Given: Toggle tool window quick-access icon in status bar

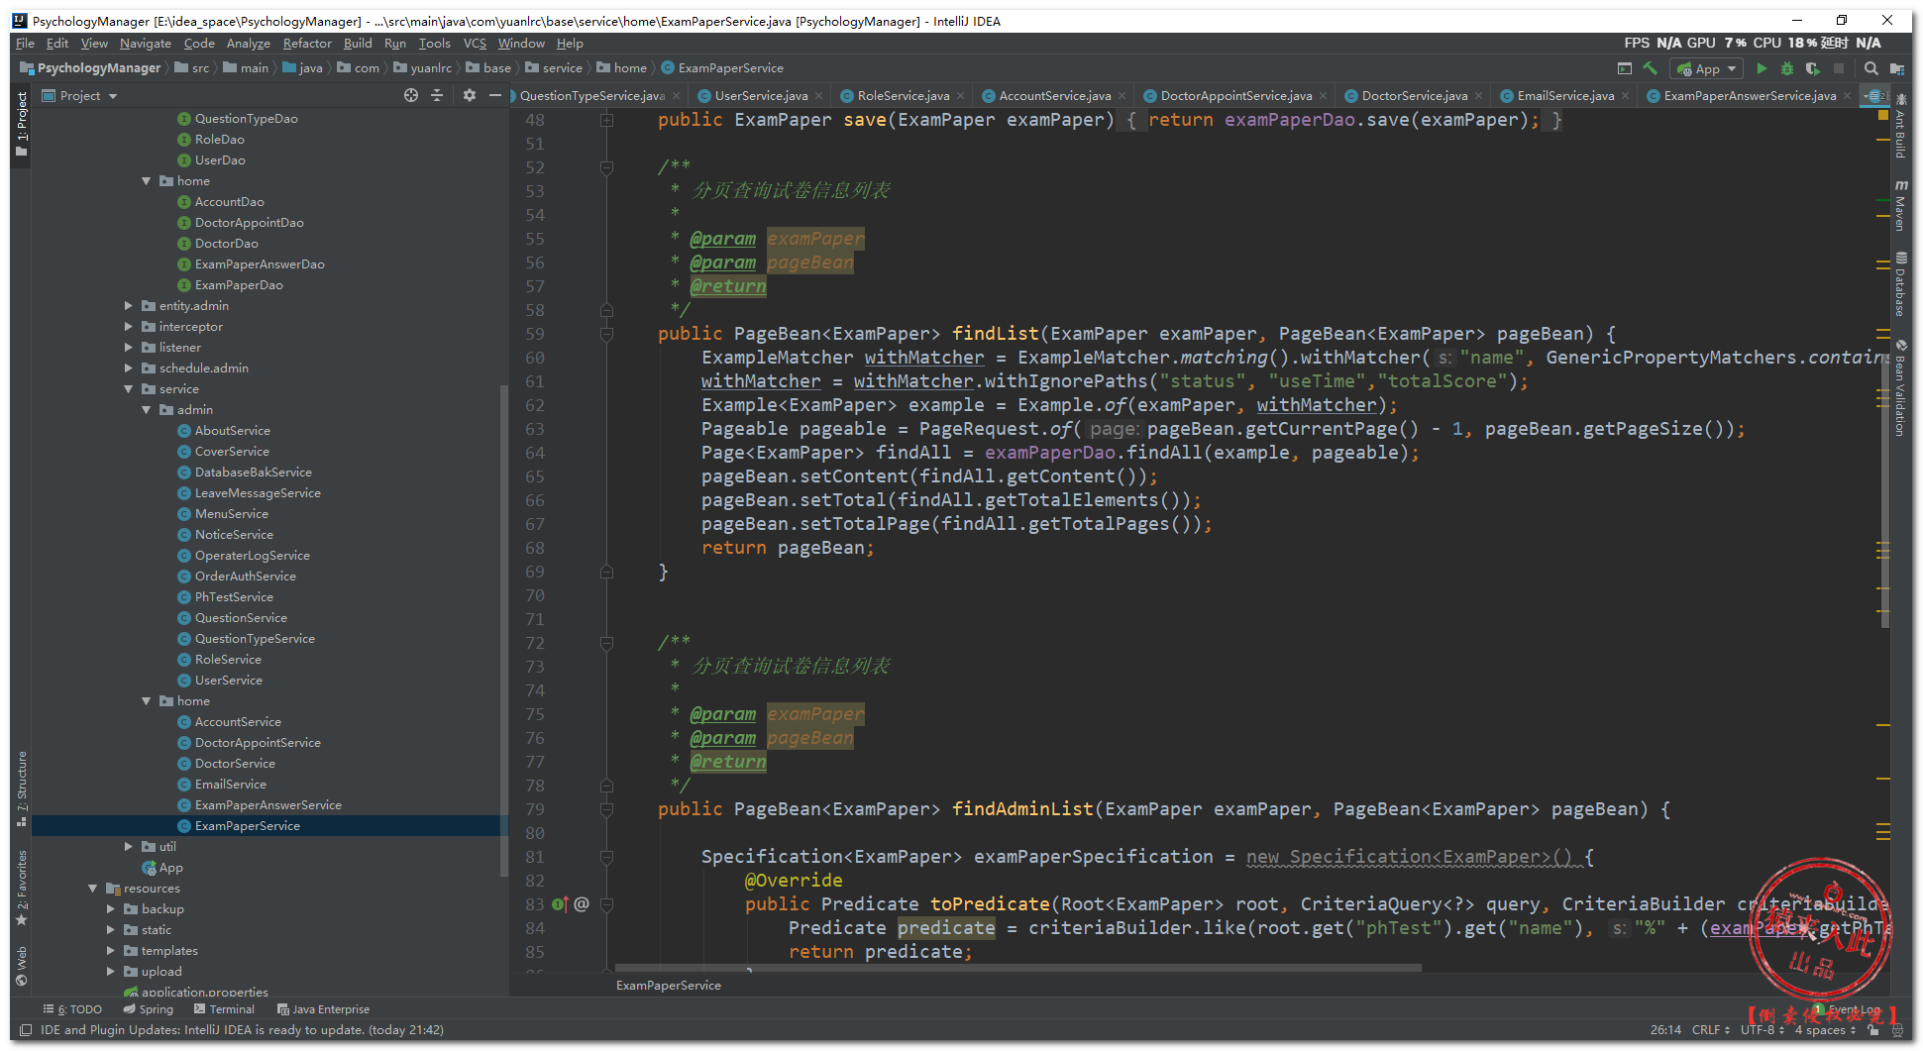Looking at the screenshot, I should point(25,1030).
